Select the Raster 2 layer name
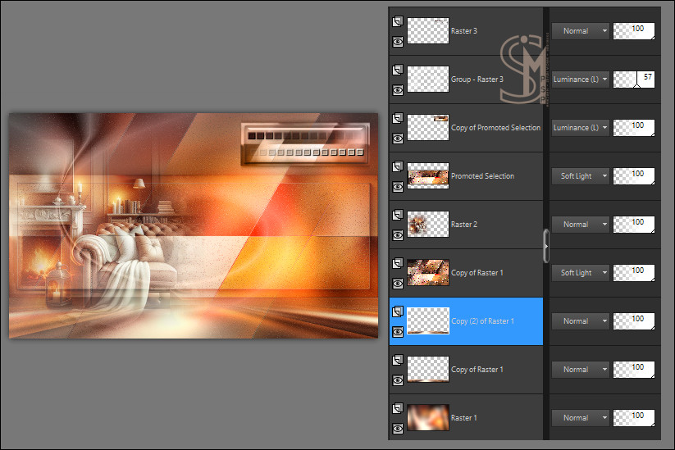 tap(463, 225)
